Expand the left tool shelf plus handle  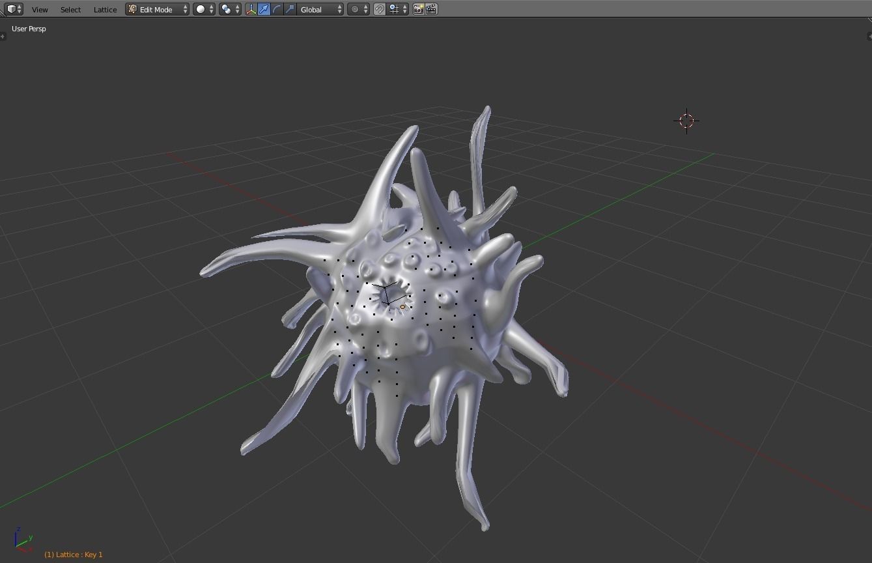(x=3, y=36)
